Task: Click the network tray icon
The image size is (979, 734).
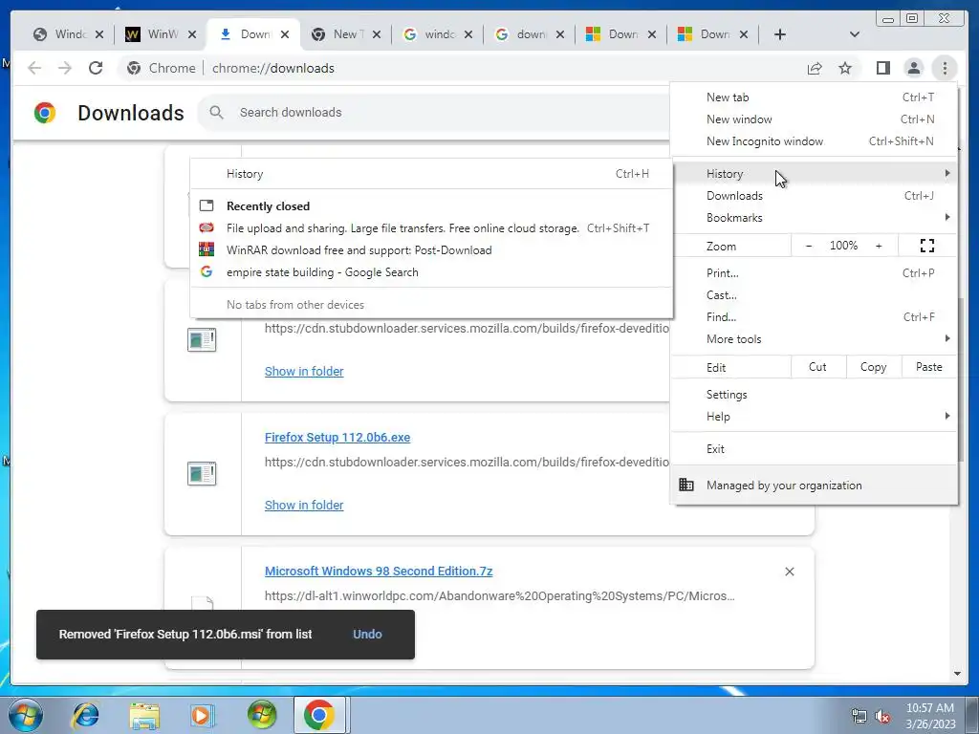Action: (859, 717)
